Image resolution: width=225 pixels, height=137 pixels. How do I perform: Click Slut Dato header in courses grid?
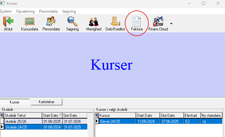click(172, 115)
